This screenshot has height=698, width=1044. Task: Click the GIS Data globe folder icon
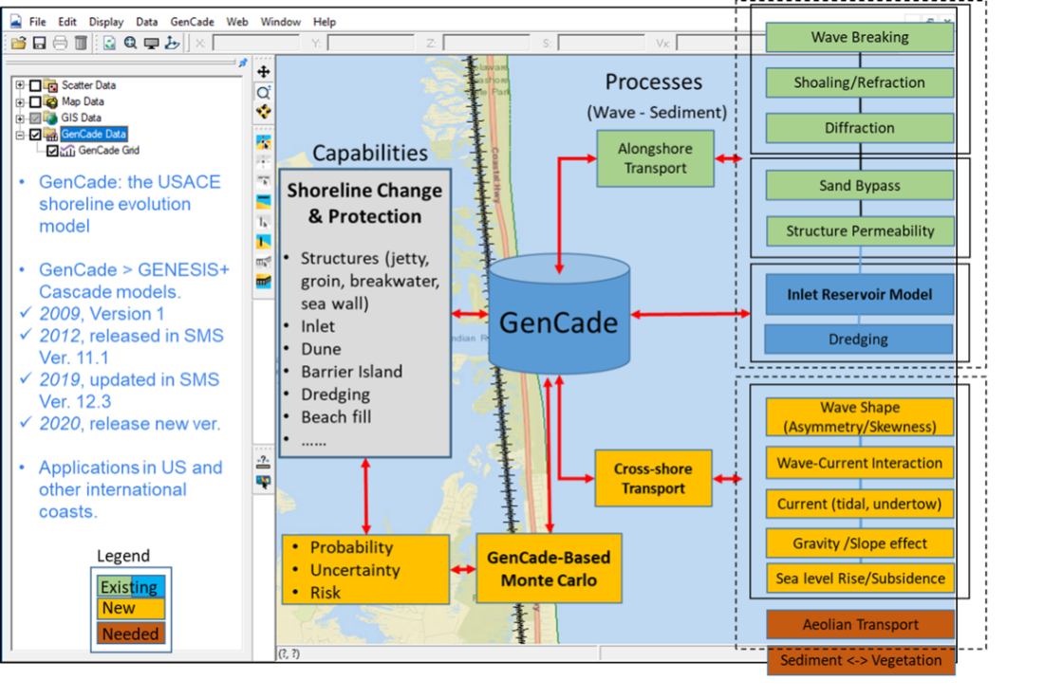52,118
